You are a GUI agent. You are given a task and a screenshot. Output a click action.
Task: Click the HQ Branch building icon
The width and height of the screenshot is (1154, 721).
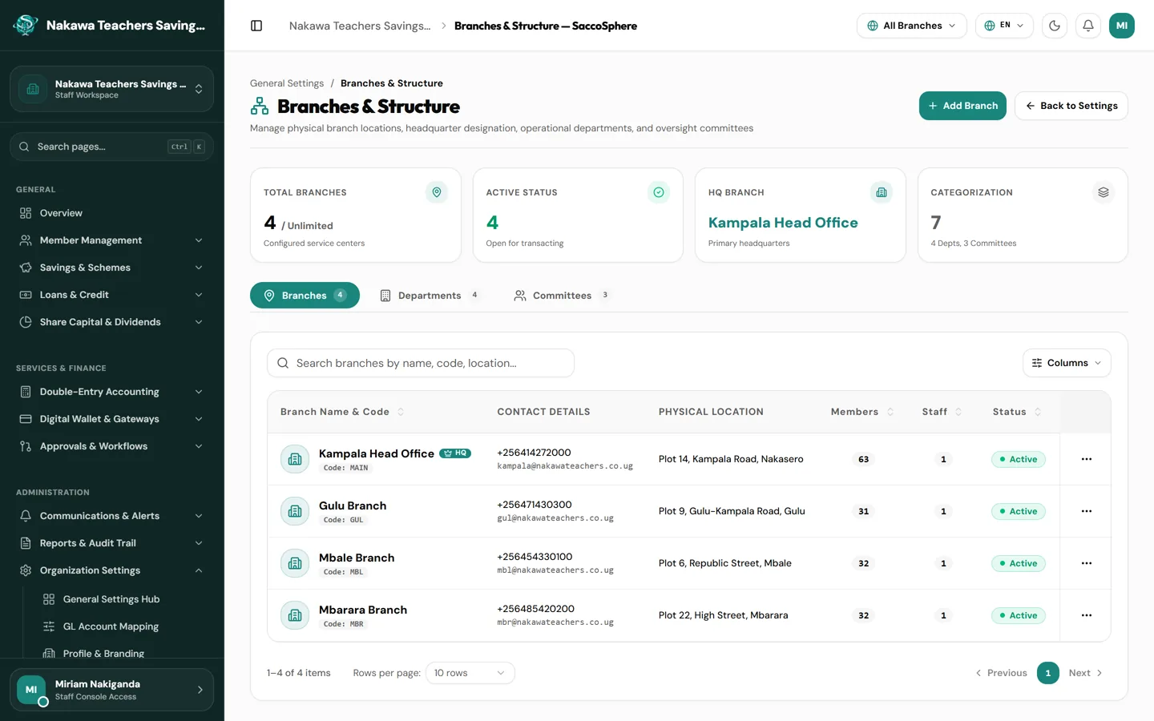[882, 192]
